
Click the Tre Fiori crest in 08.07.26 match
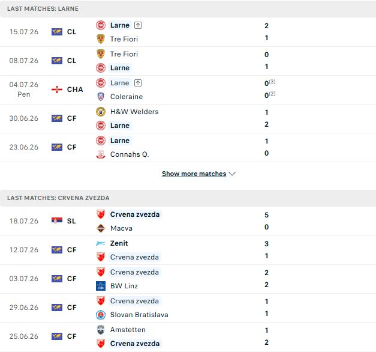101,54
